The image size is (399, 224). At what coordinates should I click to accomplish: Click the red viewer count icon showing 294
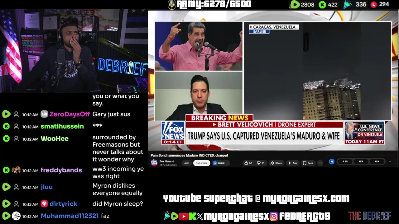374,4
